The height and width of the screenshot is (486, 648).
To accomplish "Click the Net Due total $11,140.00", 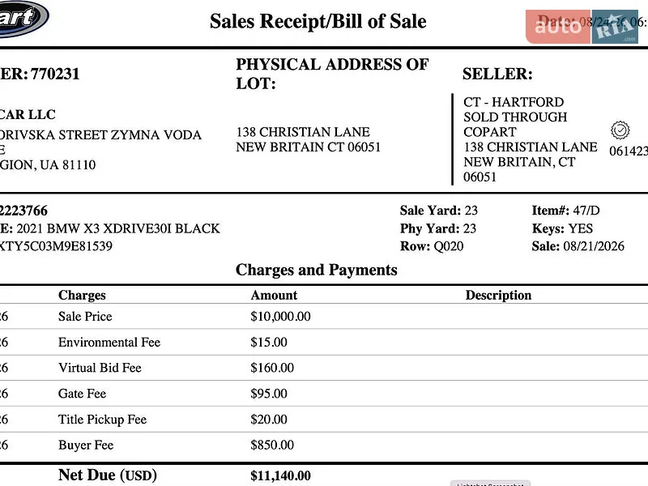I will click(280, 475).
